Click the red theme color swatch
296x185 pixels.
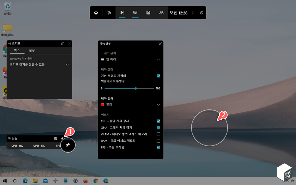[x=102, y=105]
